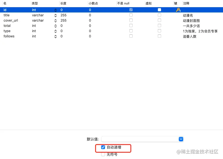This screenshot has height=159, width=223.
Task: Toggle 虚拟 checkbox for title row
Action: (x=159, y=15)
